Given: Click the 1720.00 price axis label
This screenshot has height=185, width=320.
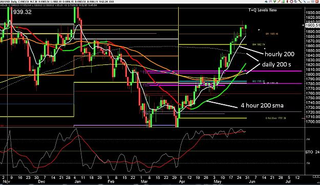Looking at the screenshot, I should coord(312,112).
